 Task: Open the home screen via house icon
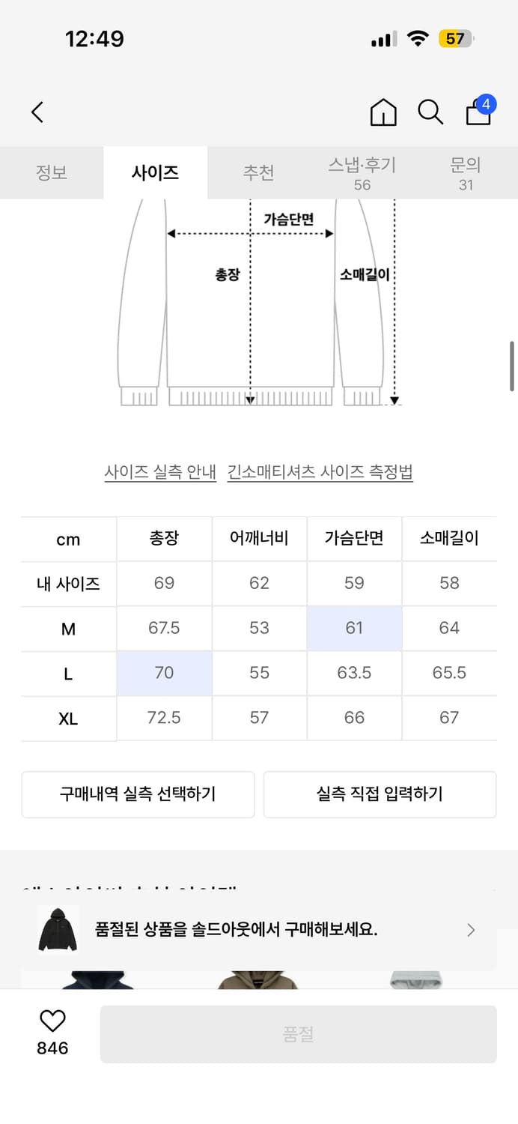pyautogui.click(x=383, y=112)
